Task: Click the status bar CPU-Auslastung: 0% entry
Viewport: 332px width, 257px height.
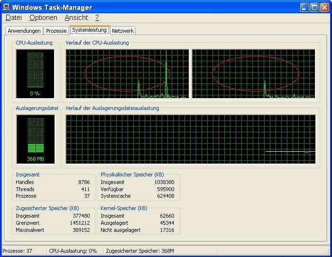Action: 73,251
